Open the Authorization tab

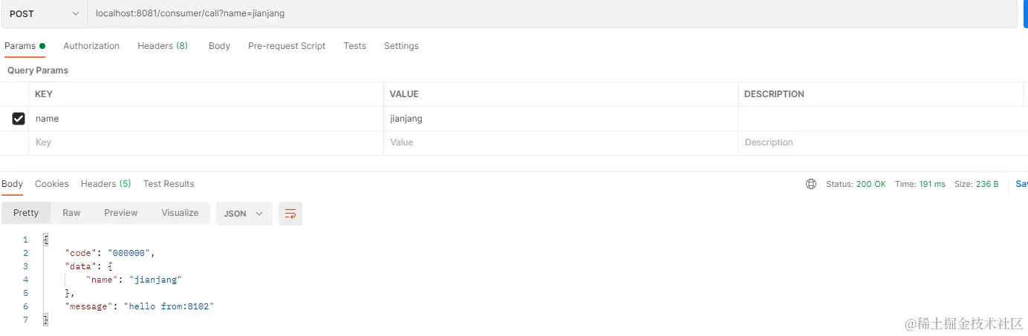click(91, 46)
